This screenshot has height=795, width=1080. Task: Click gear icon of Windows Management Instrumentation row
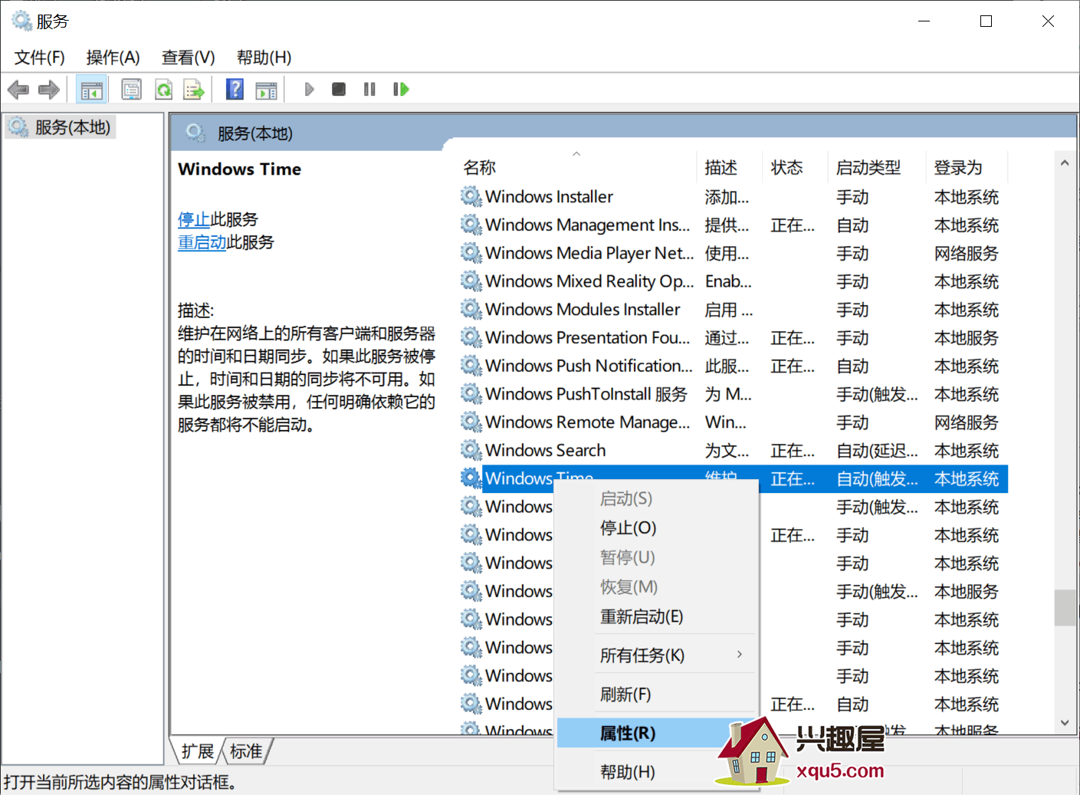click(x=471, y=225)
